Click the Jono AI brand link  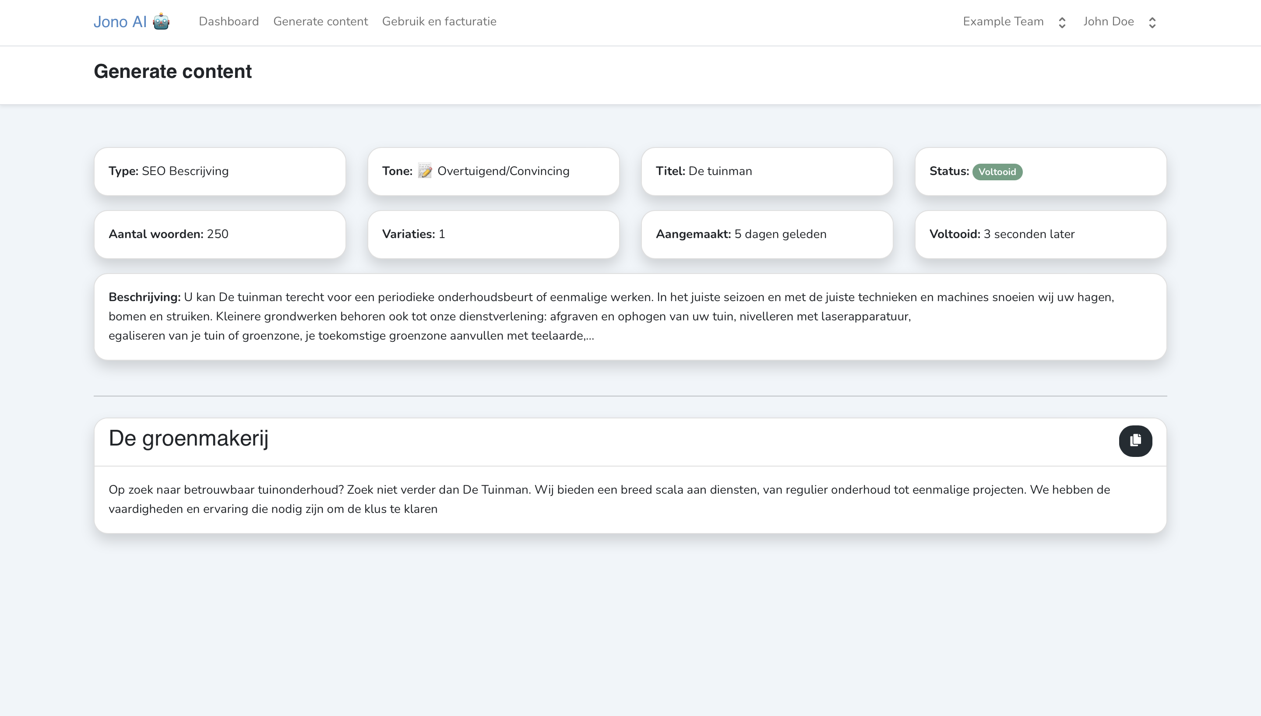(120, 22)
